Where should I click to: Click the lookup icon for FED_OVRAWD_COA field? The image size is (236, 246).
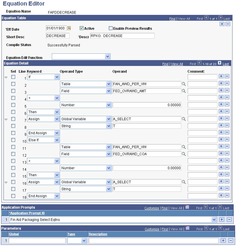184,154
